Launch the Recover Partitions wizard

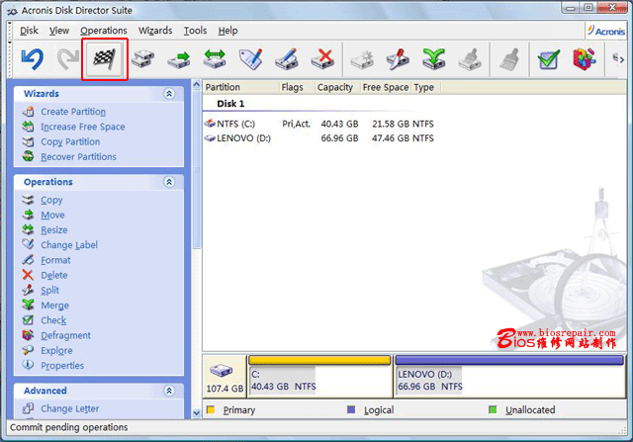tap(78, 156)
